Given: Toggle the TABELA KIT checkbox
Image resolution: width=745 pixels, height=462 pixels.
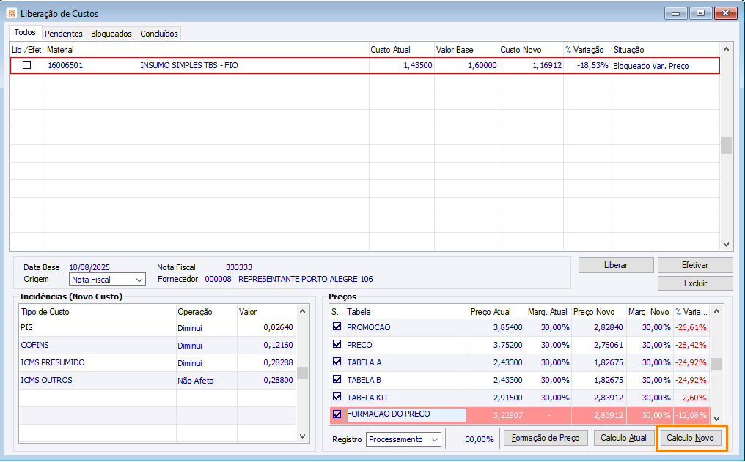Looking at the screenshot, I should click(337, 398).
